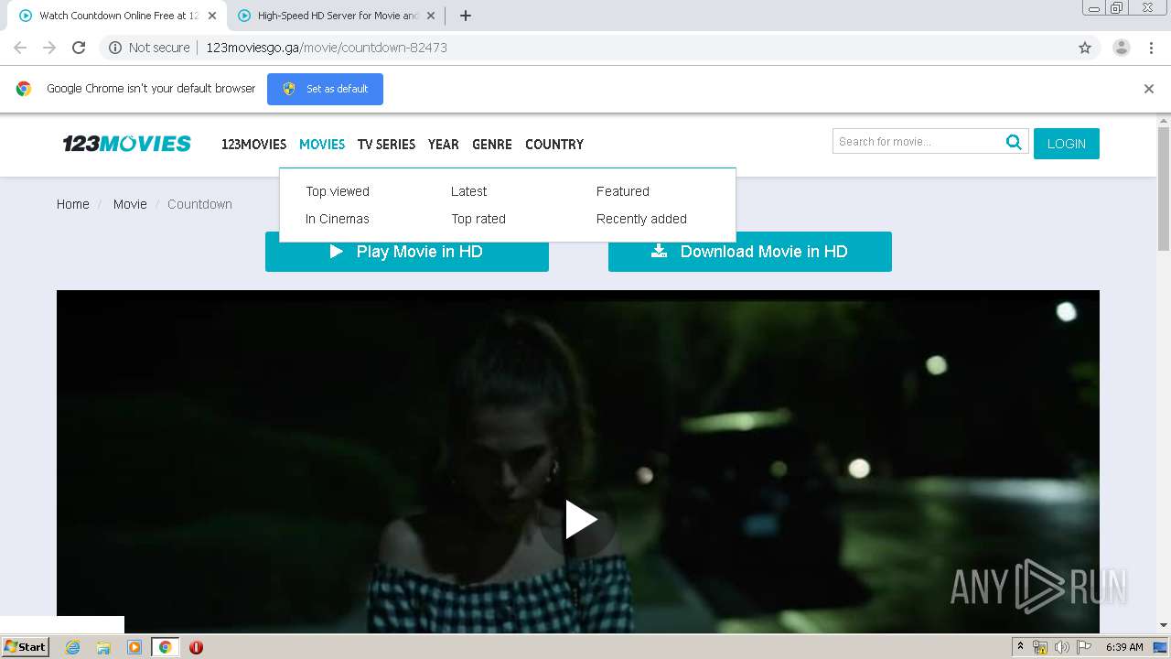Open Windows Explorer folder from the taskbar
Viewport: 1171px width, 659px height.
[103, 647]
